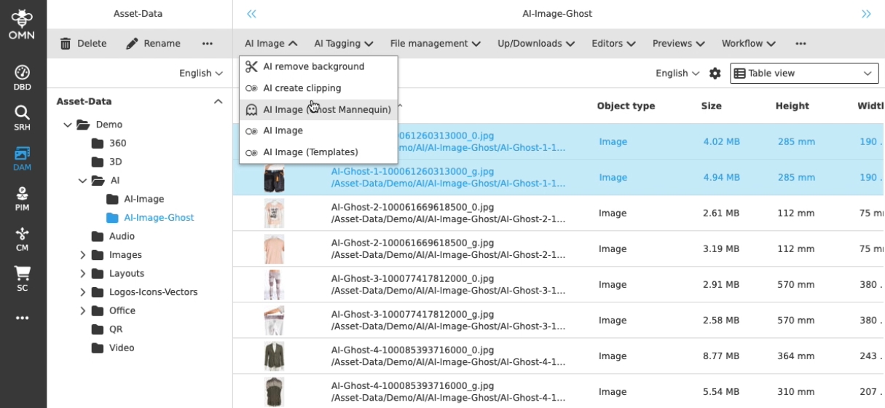Select the QR folder
The image size is (885, 408).
(116, 329)
